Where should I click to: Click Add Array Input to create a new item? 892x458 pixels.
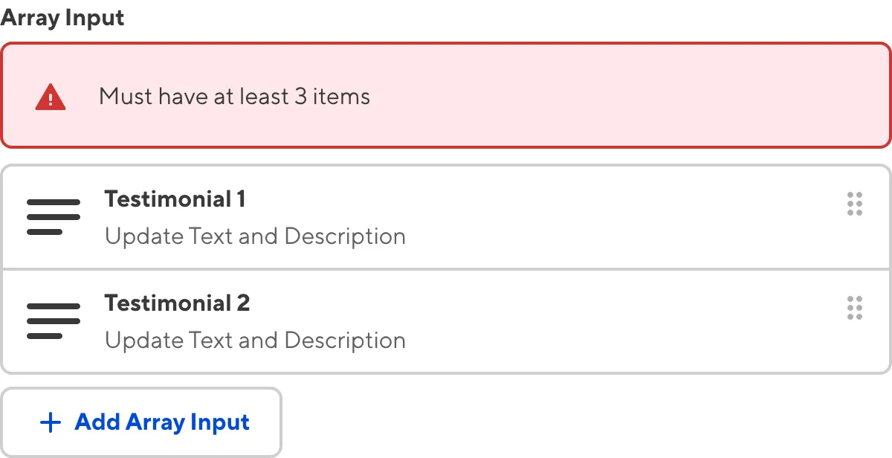click(141, 422)
